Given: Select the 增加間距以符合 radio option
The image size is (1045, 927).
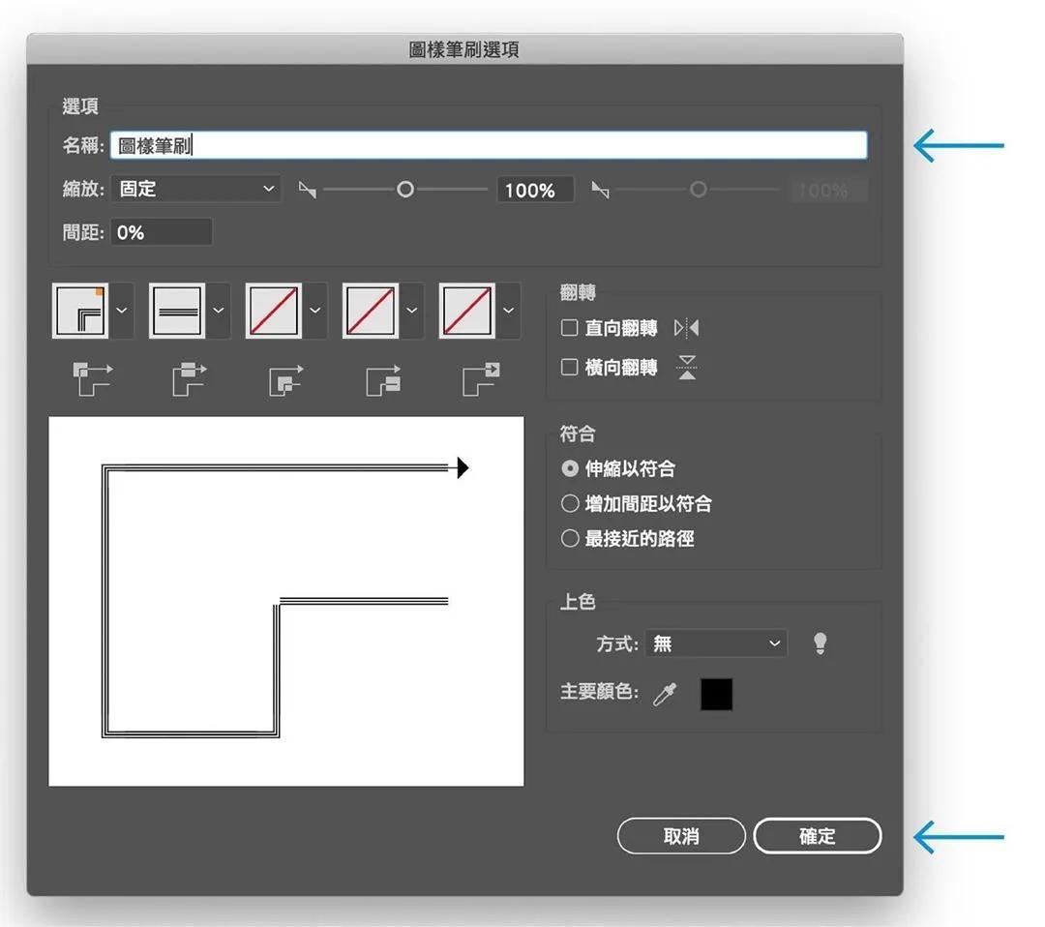Looking at the screenshot, I should (570, 503).
